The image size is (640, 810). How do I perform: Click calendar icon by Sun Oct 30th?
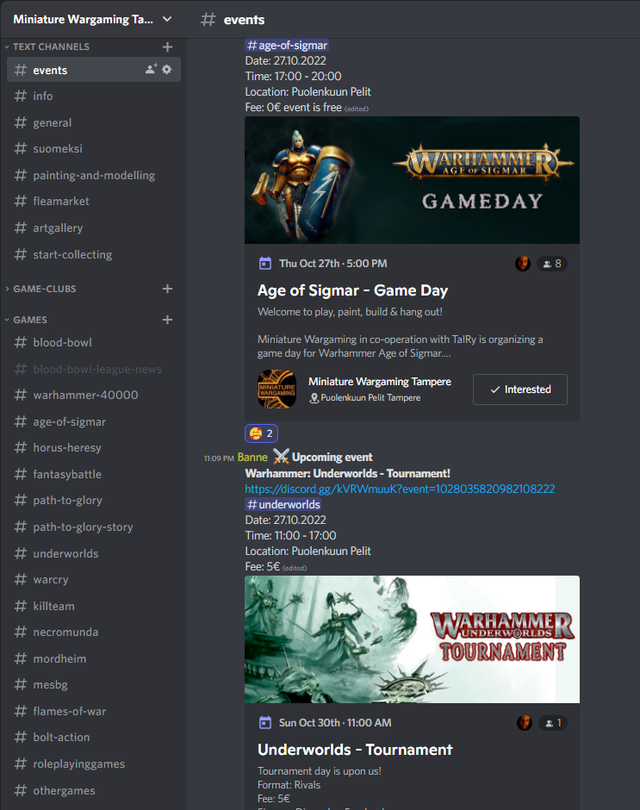pos(265,723)
